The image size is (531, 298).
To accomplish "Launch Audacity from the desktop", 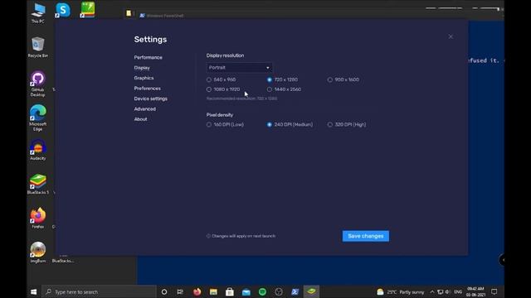I will tap(38, 150).
